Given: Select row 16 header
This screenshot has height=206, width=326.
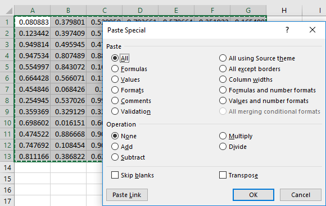Looking at the screenshot, I should pyautogui.click(x=7, y=190).
